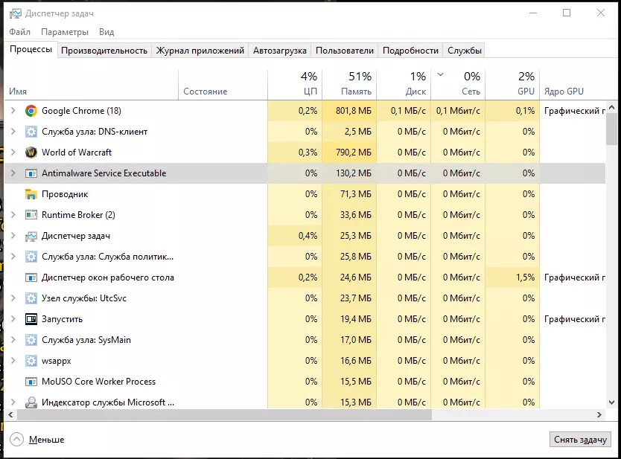
Task: Click the Индексатор службы Microsoft icon
Action: 31,402
